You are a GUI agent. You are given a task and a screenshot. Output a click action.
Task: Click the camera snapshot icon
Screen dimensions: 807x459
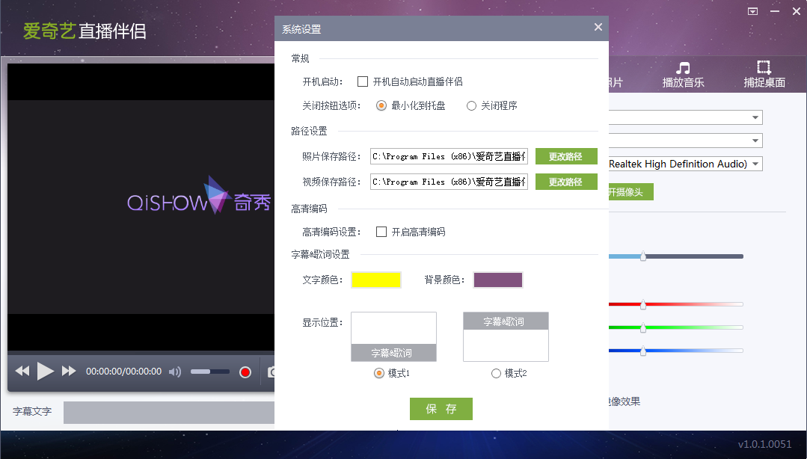(x=271, y=372)
